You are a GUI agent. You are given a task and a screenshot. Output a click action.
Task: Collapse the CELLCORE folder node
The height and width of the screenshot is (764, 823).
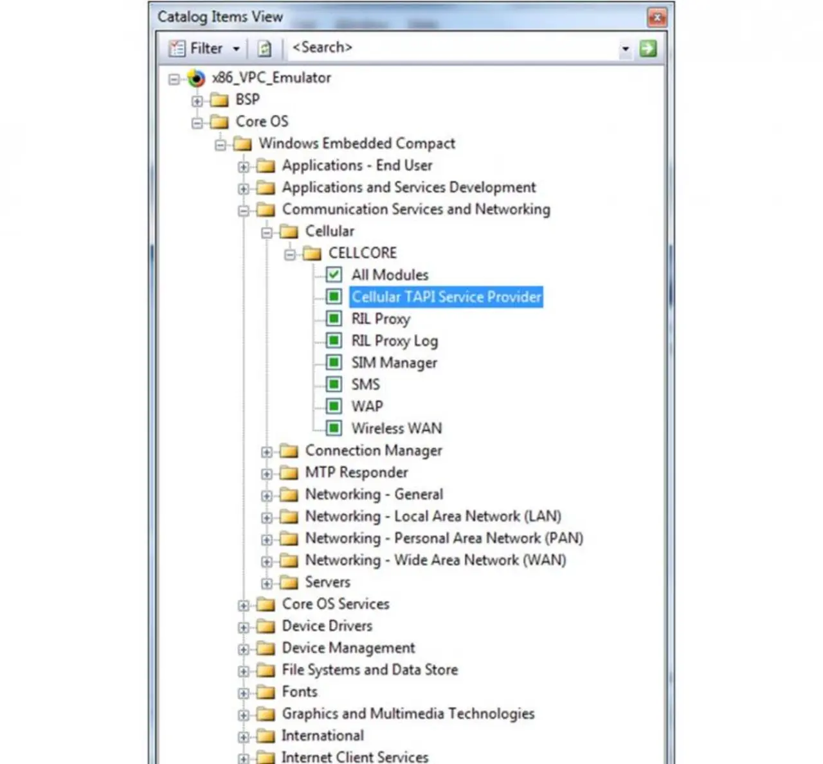tap(290, 254)
